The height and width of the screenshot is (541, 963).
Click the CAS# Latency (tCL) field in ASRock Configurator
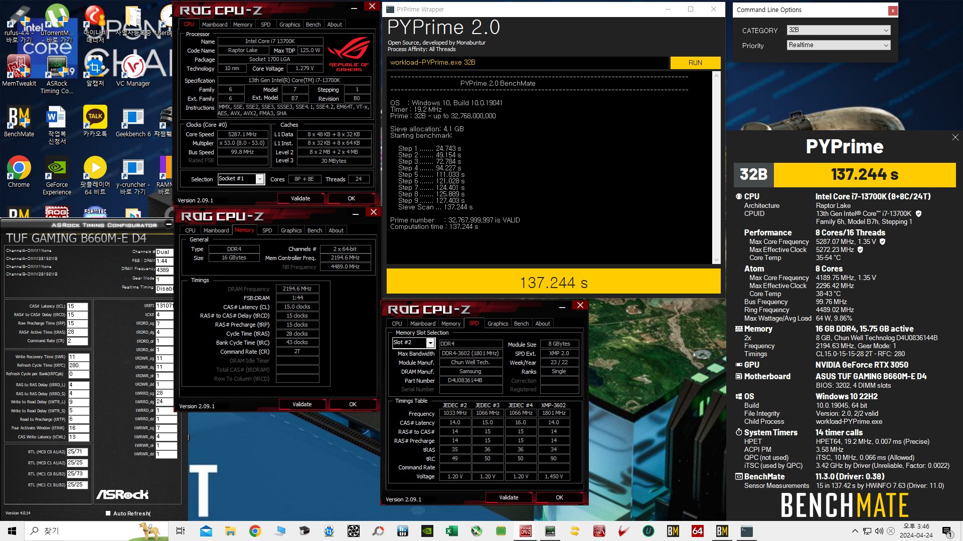77,306
